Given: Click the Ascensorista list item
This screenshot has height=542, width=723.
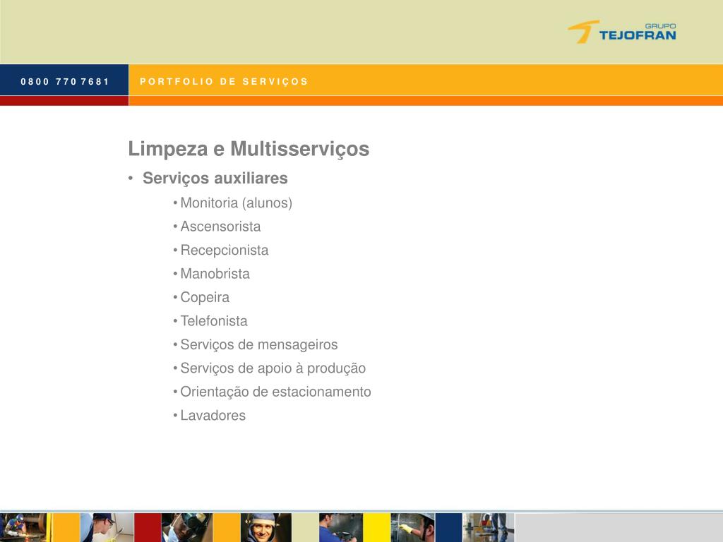Looking at the screenshot, I should pyautogui.click(x=220, y=227).
